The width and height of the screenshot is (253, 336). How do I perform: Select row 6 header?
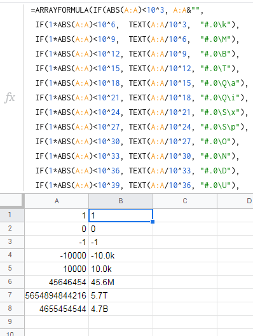pyautogui.click(x=10, y=281)
